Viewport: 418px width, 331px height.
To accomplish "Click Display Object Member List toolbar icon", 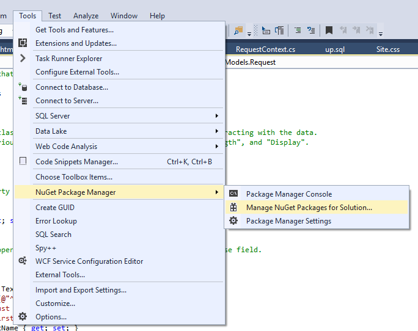I will click(x=266, y=31).
